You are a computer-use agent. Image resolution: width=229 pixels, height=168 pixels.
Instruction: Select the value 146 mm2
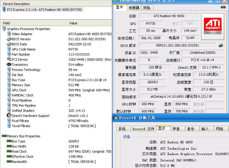[x=75, y=75]
